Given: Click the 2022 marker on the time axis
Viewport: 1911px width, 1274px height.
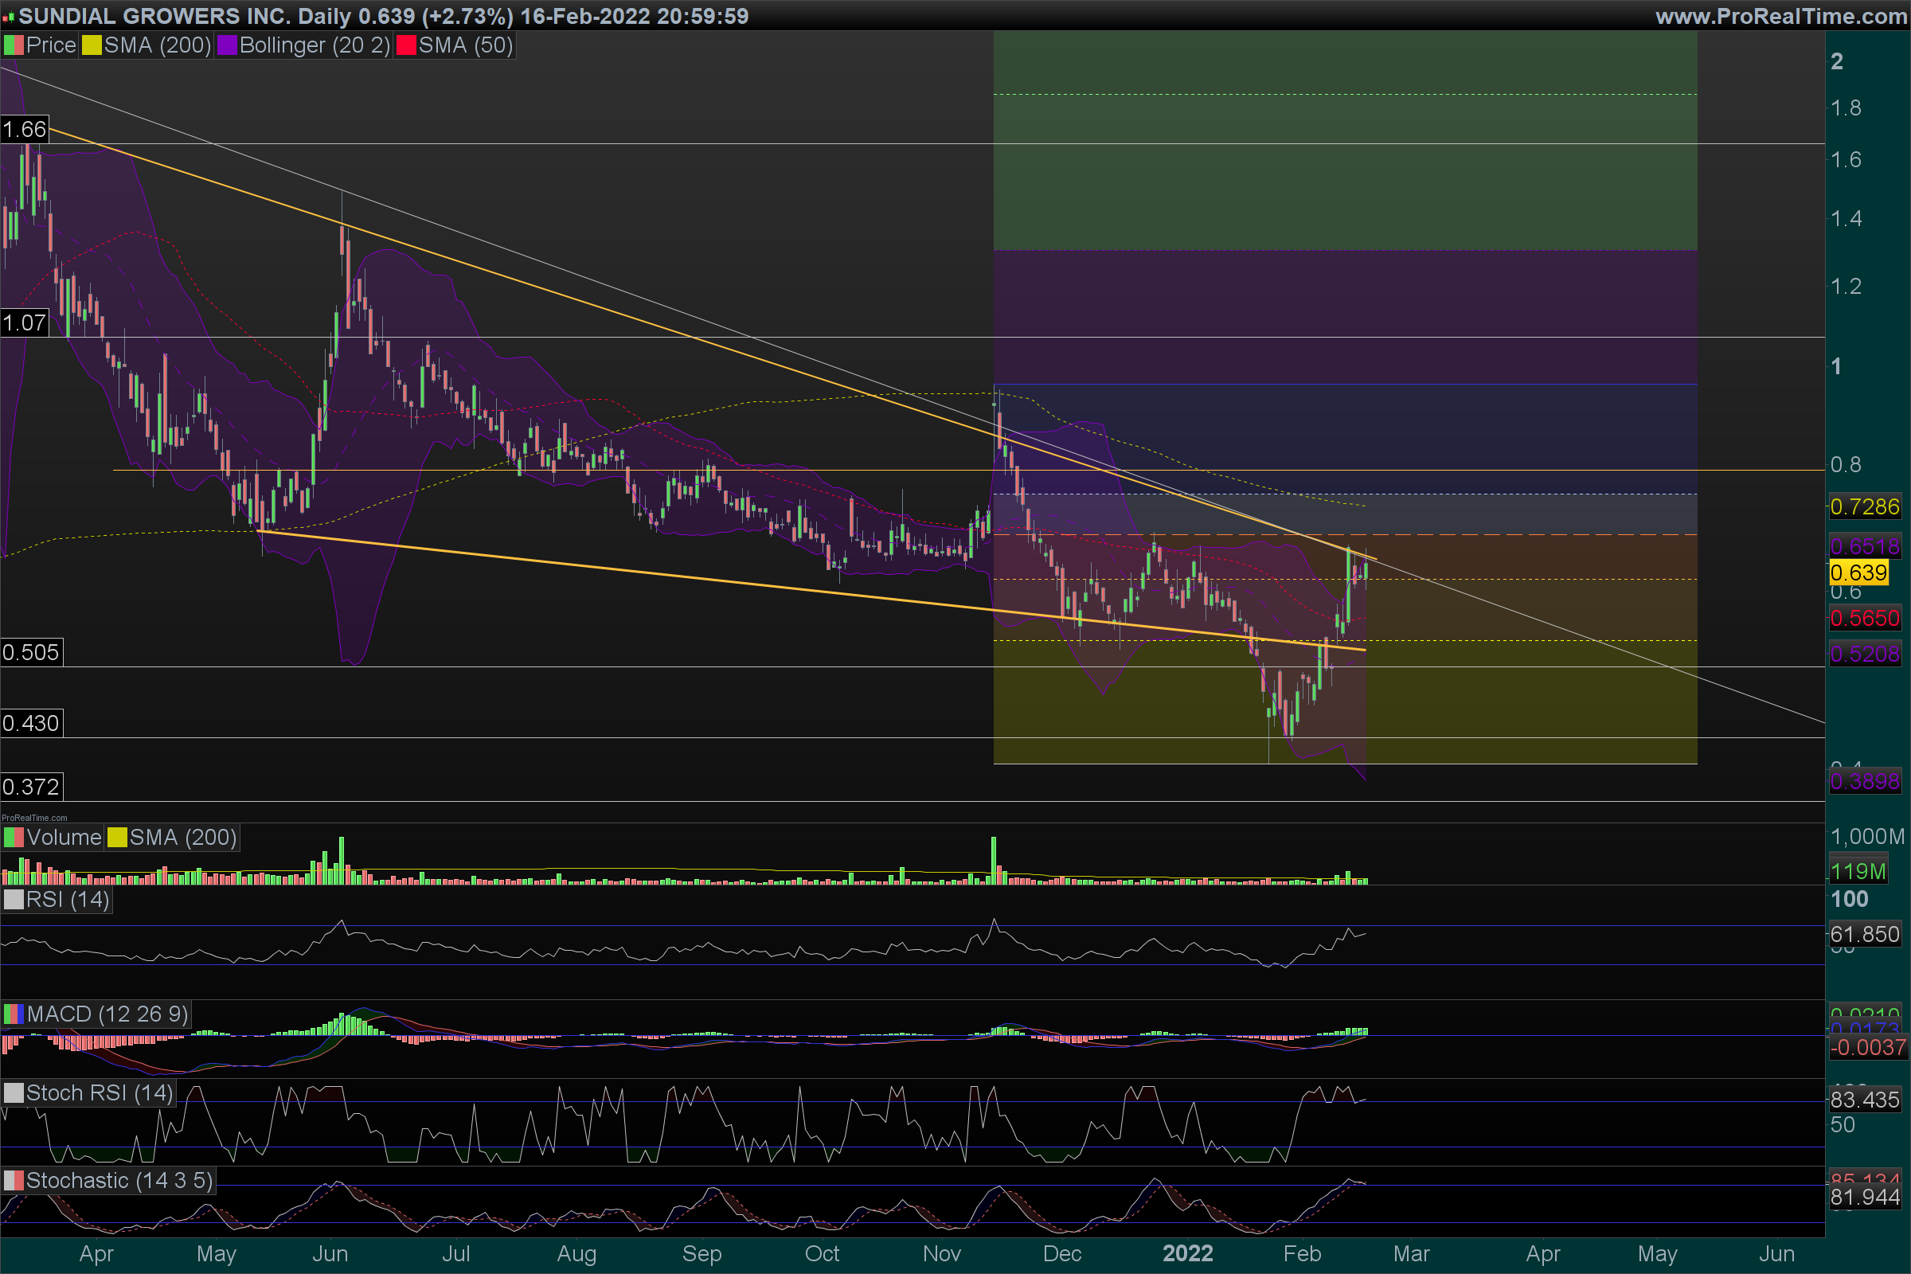Looking at the screenshot, I should tap(1187, 1253).
